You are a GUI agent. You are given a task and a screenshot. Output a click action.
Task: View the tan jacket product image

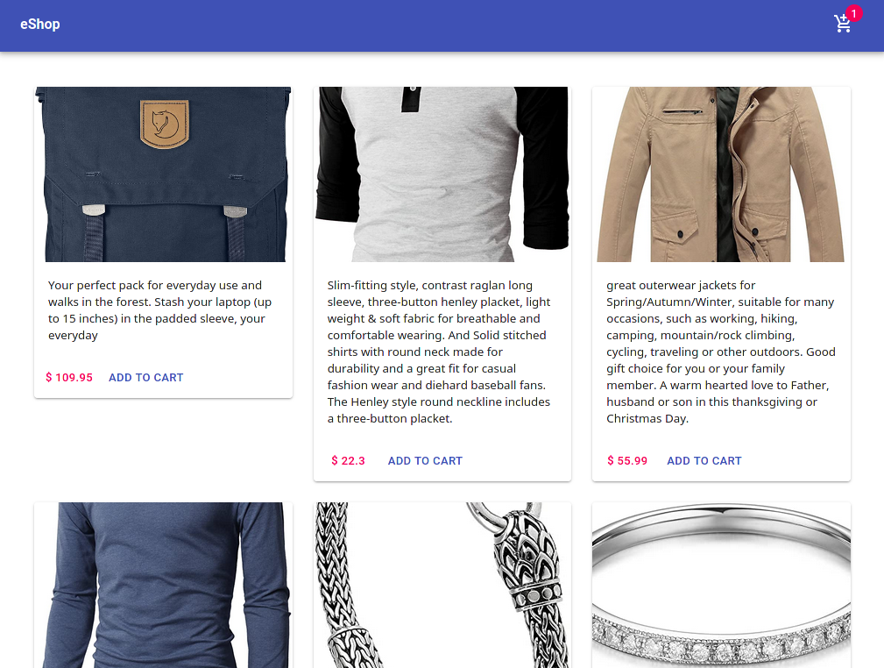721,174
